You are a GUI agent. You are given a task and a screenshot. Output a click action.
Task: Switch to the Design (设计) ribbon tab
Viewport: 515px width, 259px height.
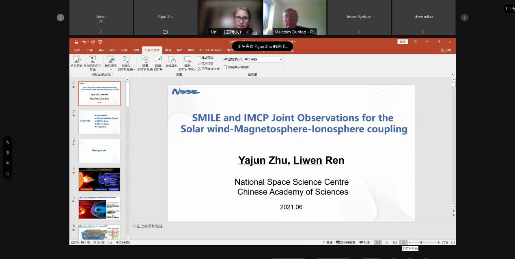(x=113, y=50)
